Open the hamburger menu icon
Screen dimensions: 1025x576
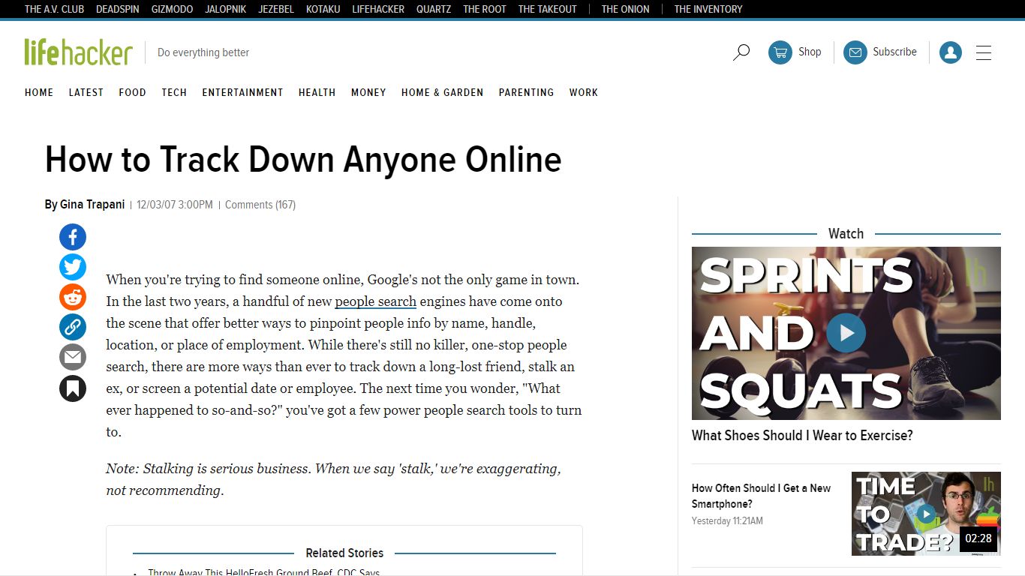[x=984, y=52]
